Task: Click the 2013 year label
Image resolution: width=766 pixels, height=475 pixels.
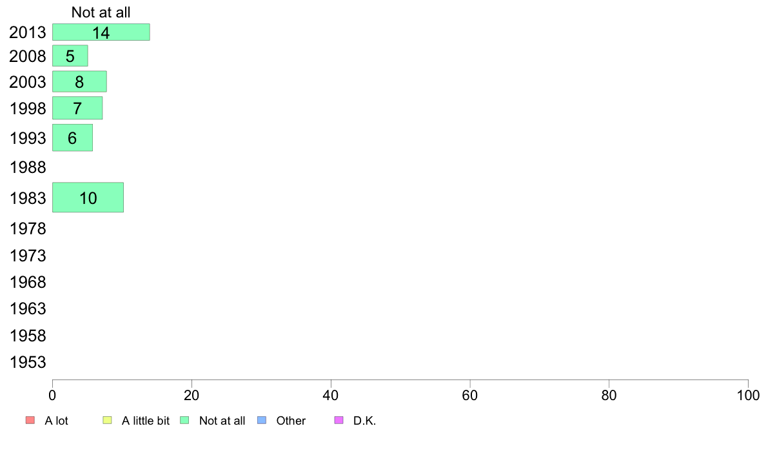Action: point(28,32)
